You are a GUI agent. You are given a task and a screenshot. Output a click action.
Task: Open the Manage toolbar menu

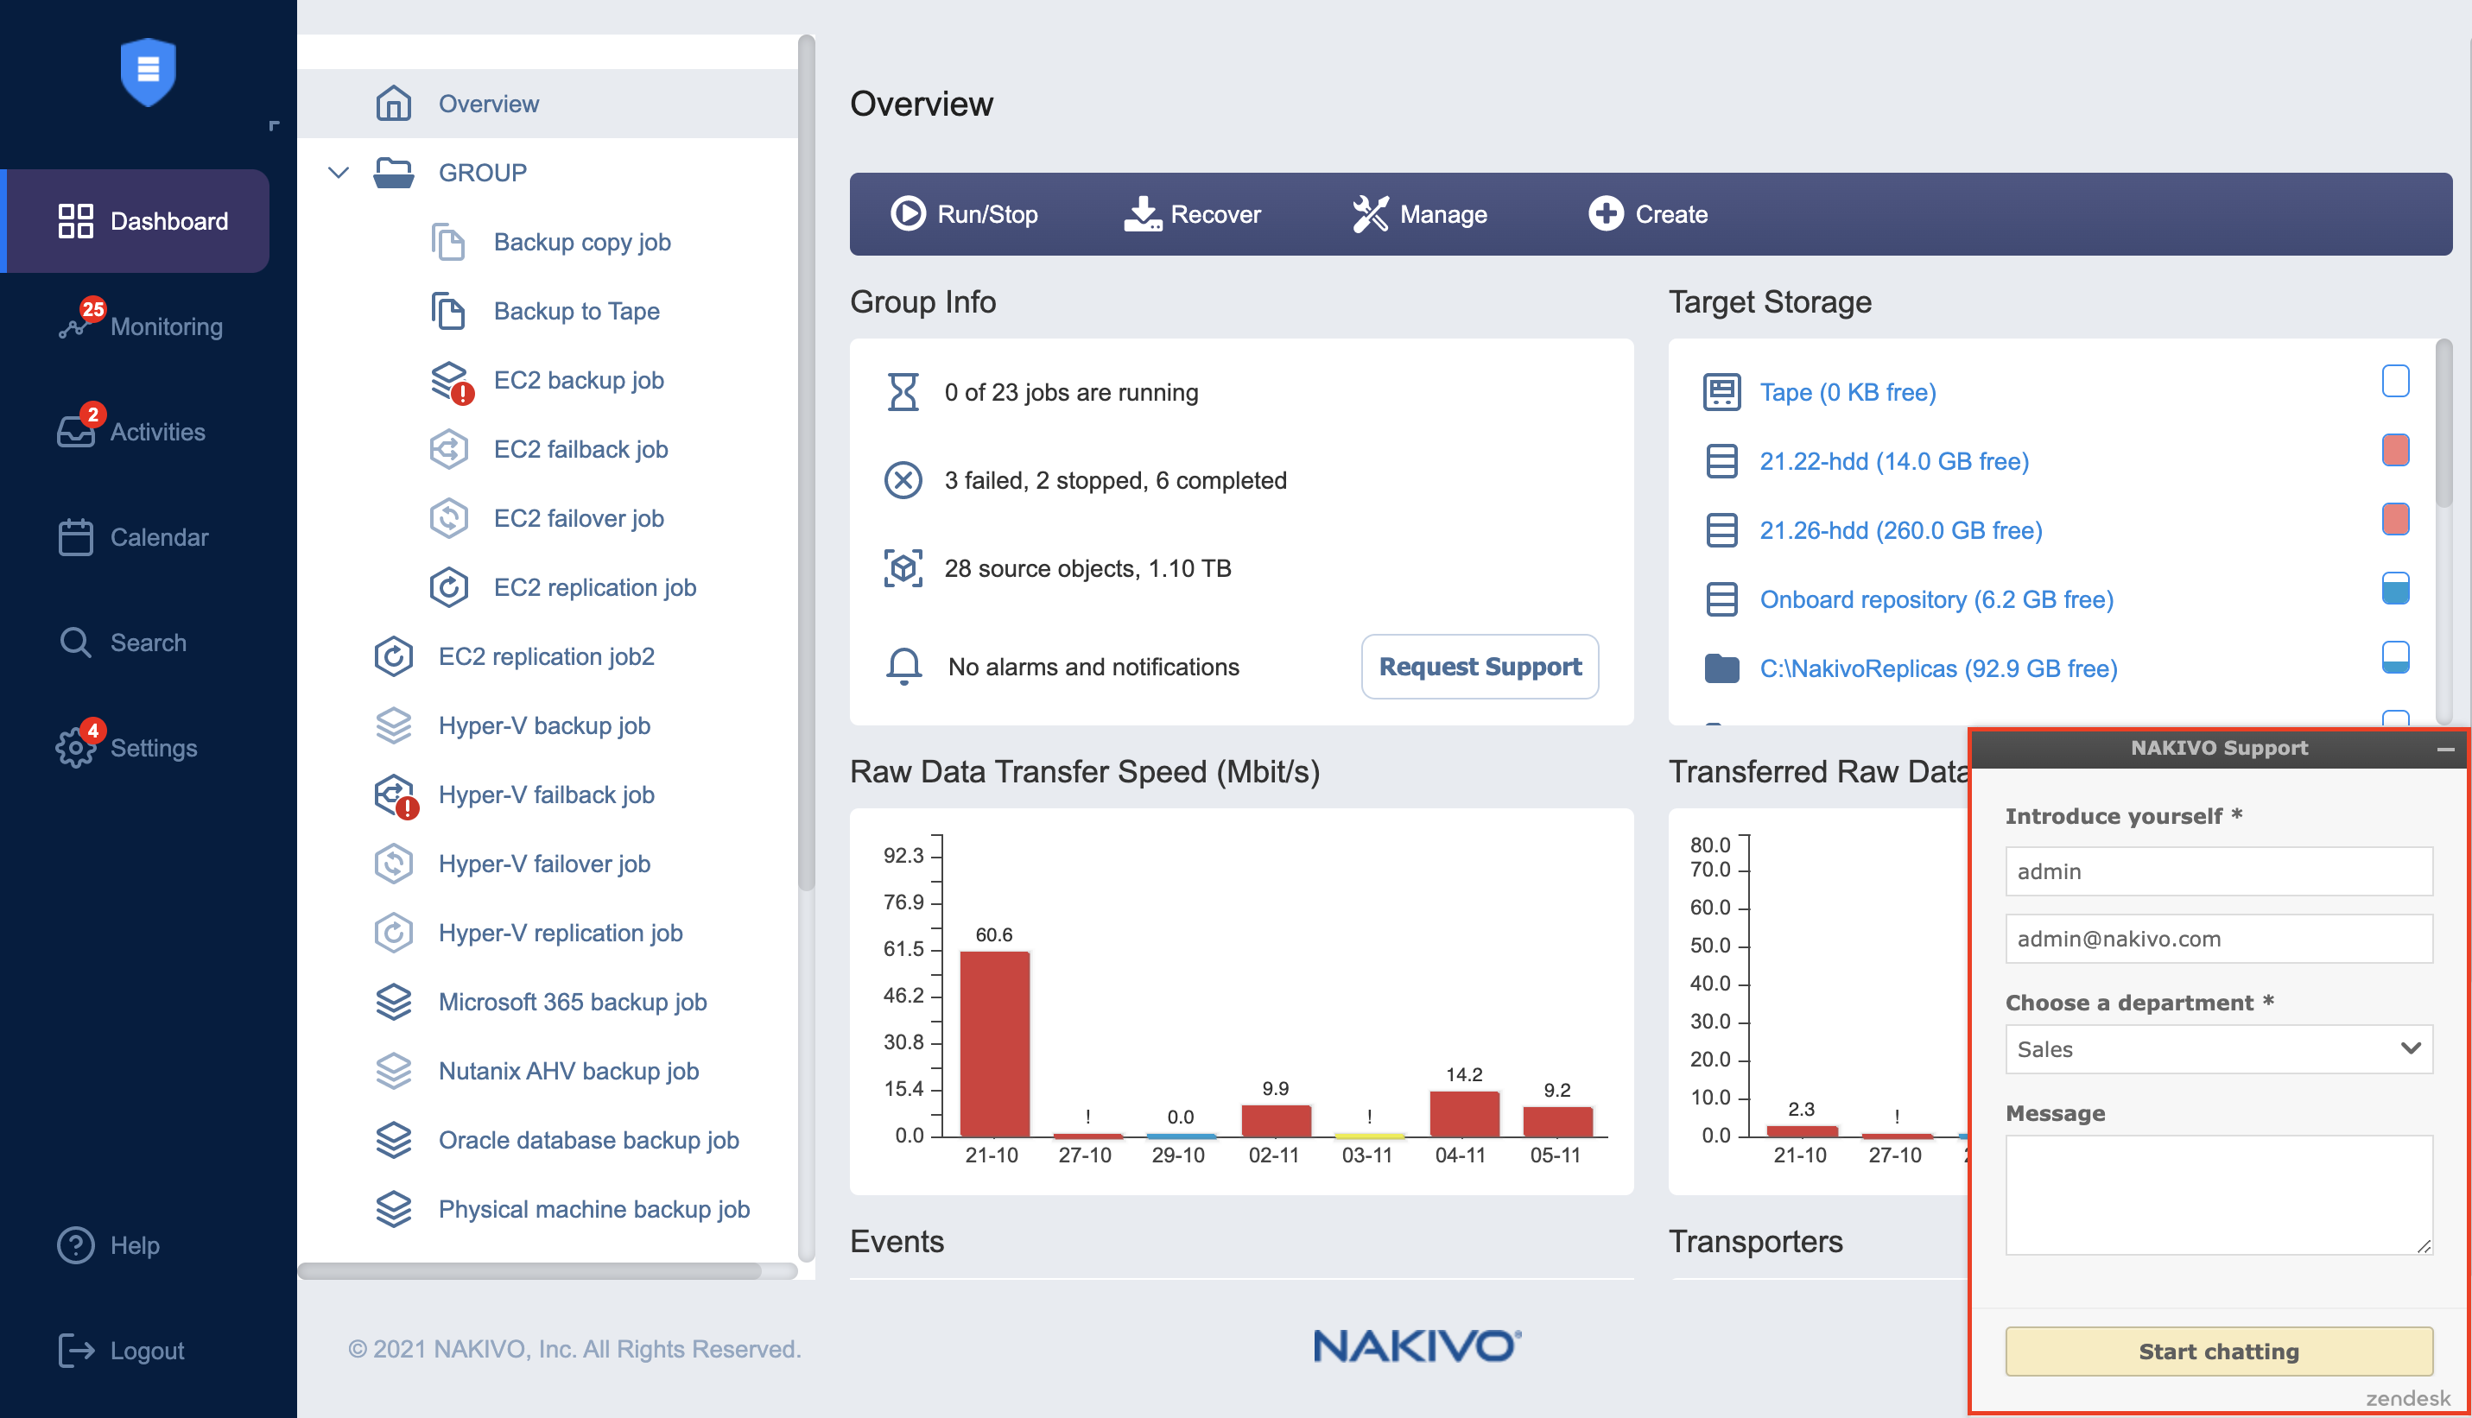point(1419,214)
